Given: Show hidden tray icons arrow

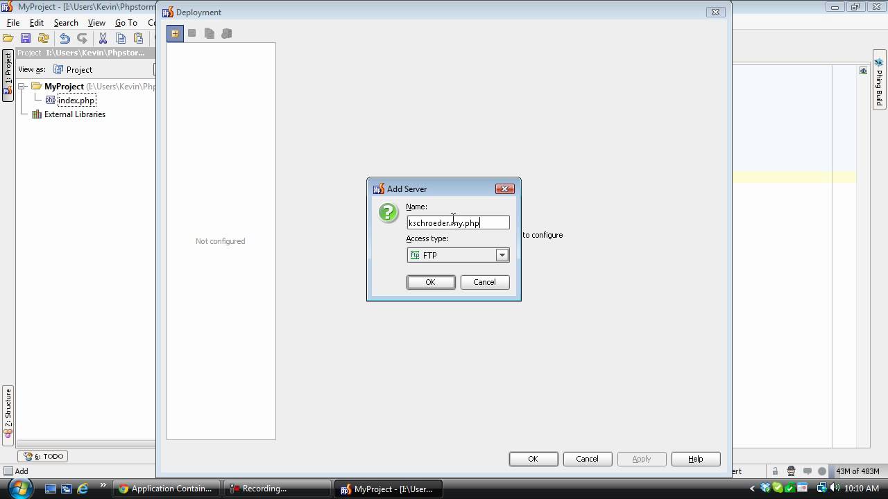Looking at the screenshot, I should tap(753, 489).
